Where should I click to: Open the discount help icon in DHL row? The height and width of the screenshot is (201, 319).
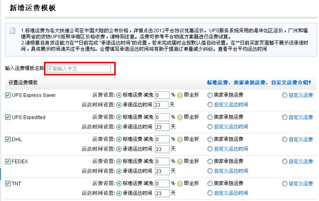[180, 140]
